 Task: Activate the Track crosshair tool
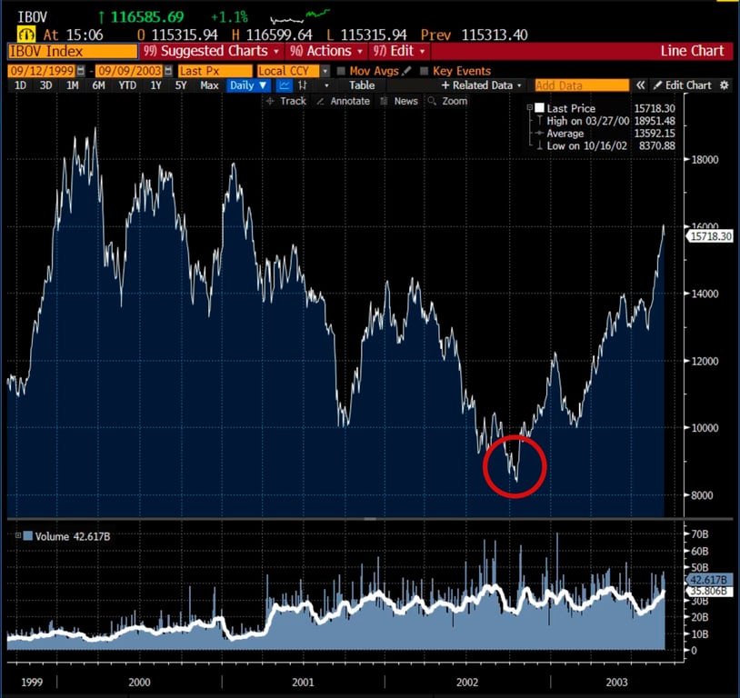(x=286, y=101)
